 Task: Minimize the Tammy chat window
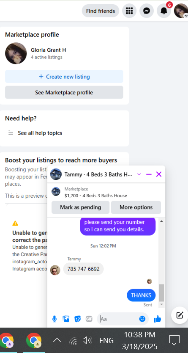149,174
